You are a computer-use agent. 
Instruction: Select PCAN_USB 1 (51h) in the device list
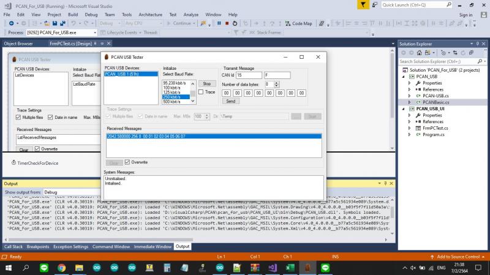[x=131, y=74]
